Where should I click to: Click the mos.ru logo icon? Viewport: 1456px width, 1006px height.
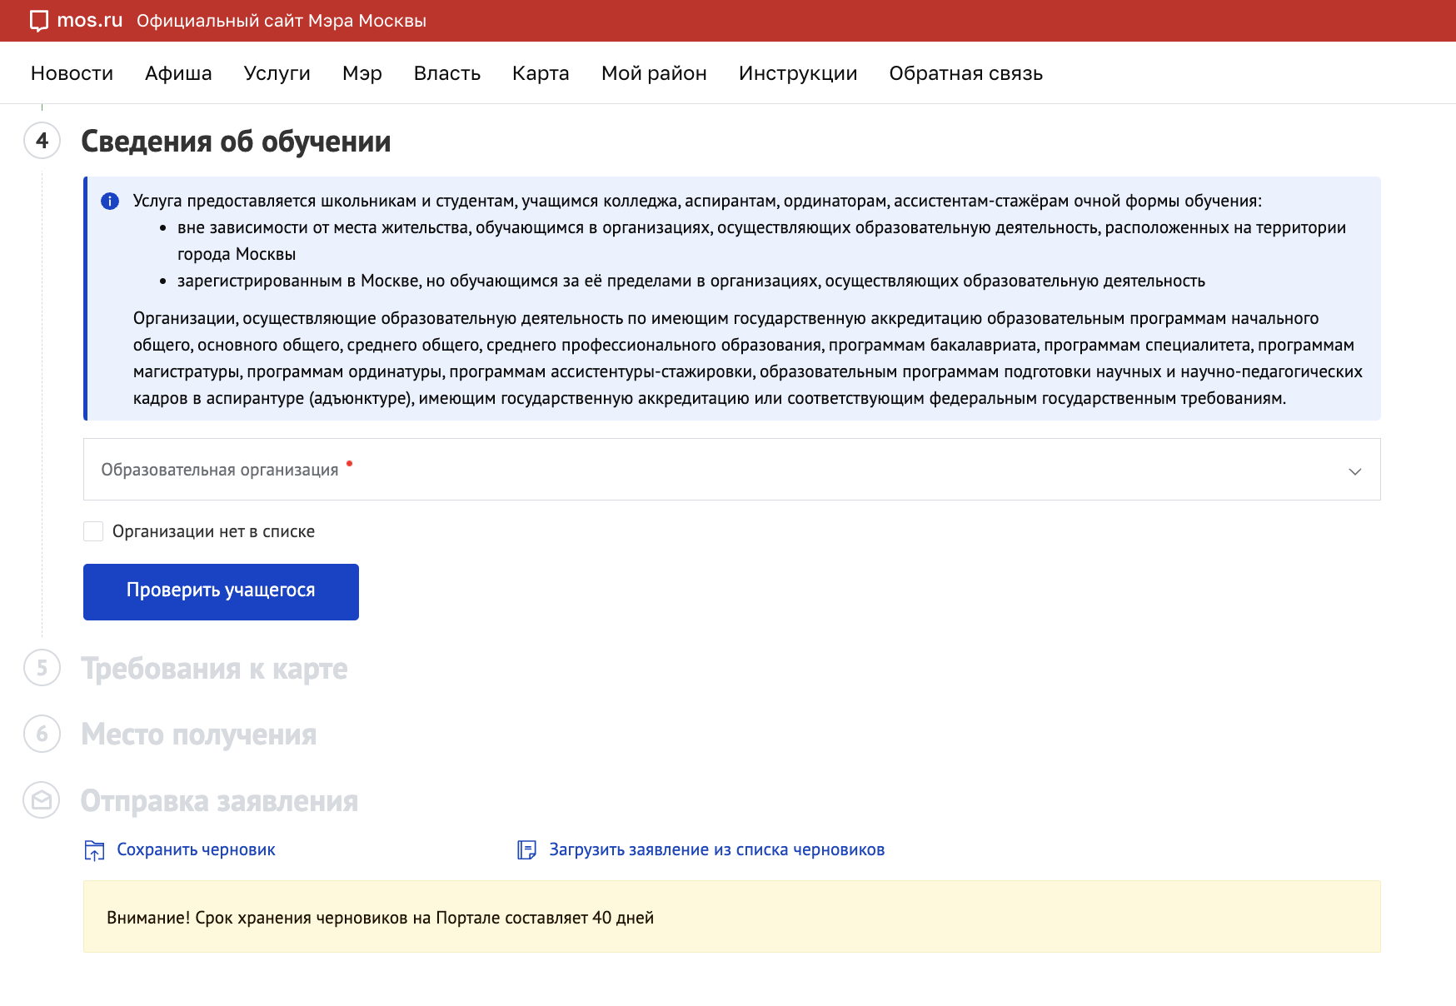(38, 21)
